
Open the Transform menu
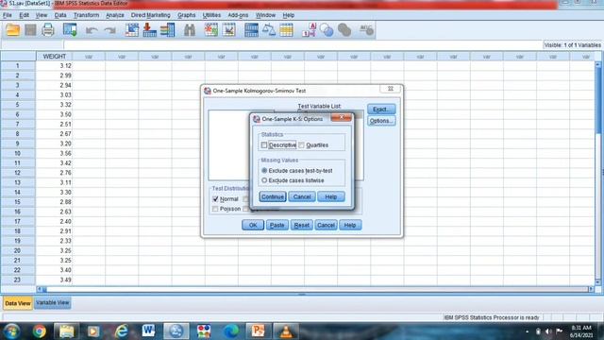[86, 15]
